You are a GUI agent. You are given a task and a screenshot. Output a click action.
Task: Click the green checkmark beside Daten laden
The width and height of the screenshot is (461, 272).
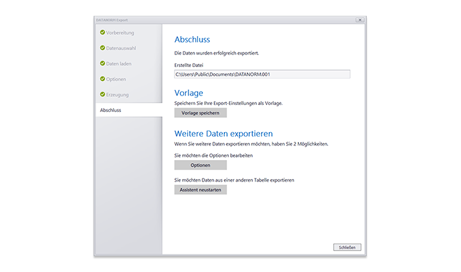point(102,63)
